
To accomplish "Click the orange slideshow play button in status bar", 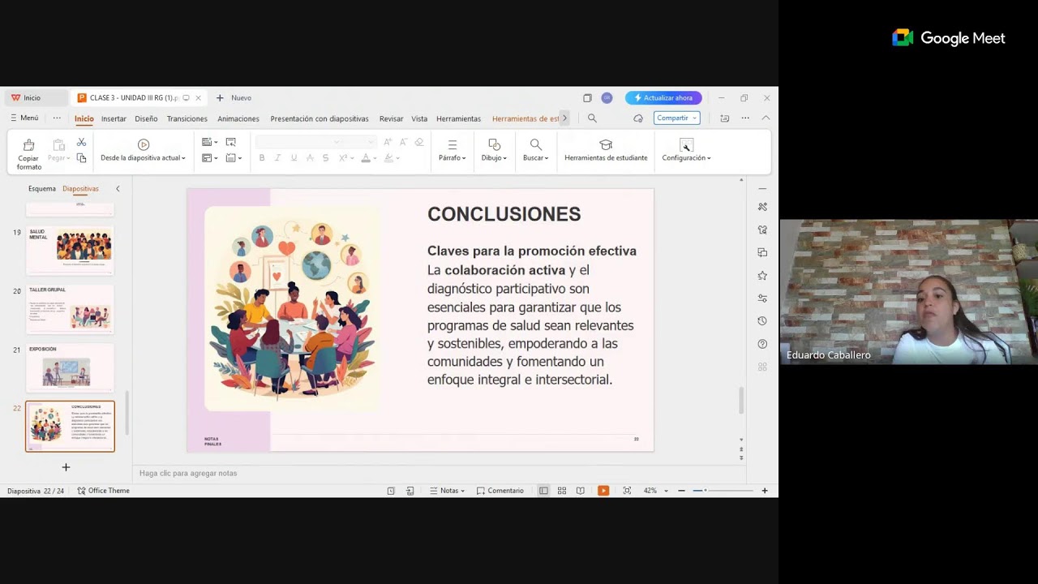I will [x=603, y=491].
